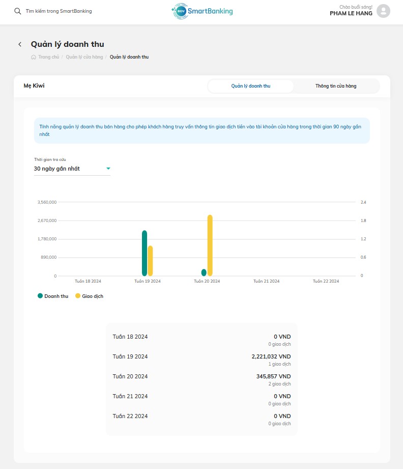403x469 pixels.
Task: Toggle Giao dịch legend marker
Action: [78, 296]
